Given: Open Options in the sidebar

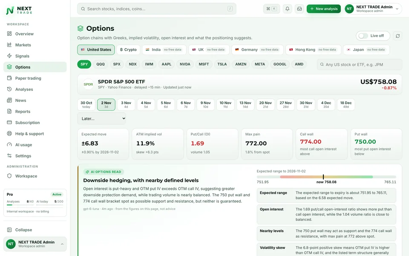Looking at the screenshot, I should [x=35, y=67].
